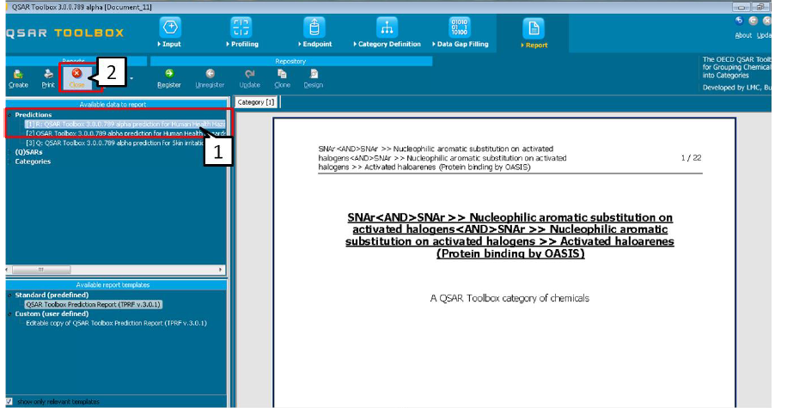The height and width of the screenshot is (408, 787).
Task: Click the blue back arrow icon above About
Action: point(740,21)
